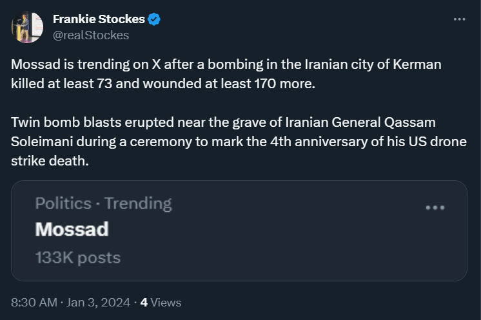Click the "Politics" category label in card
The image size is (481, 320).
(x=63, y=203)
